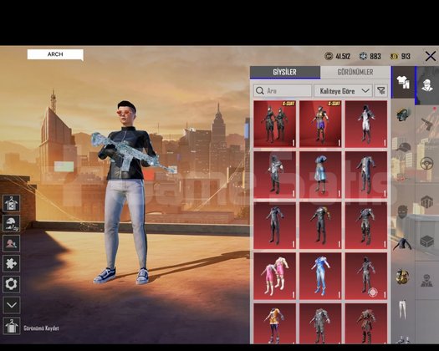Click the wardrobe hanger icon at top-left sidebar

coord(11,203)
